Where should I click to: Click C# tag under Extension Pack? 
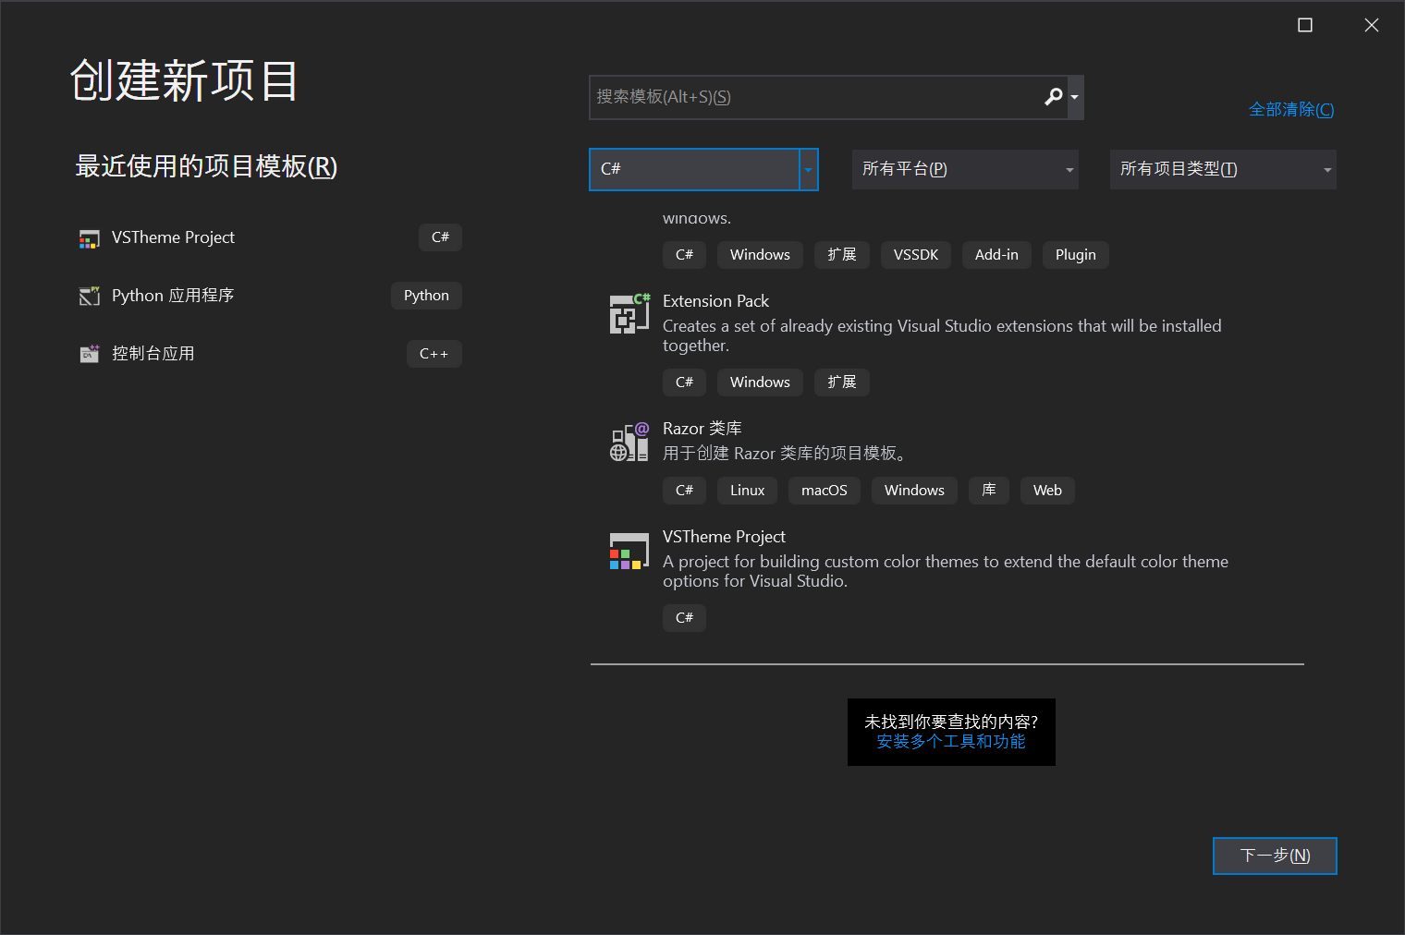click(684, 382)
